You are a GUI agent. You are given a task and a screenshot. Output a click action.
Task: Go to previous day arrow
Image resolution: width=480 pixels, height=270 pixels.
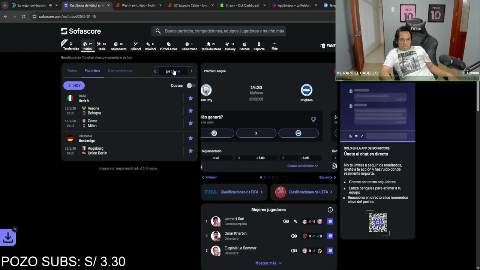155,71
